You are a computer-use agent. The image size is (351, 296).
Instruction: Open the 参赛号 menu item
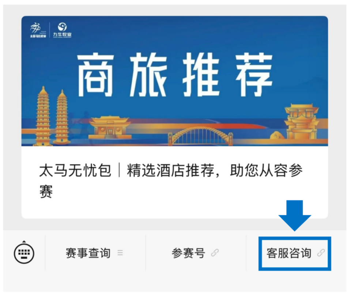196,253
